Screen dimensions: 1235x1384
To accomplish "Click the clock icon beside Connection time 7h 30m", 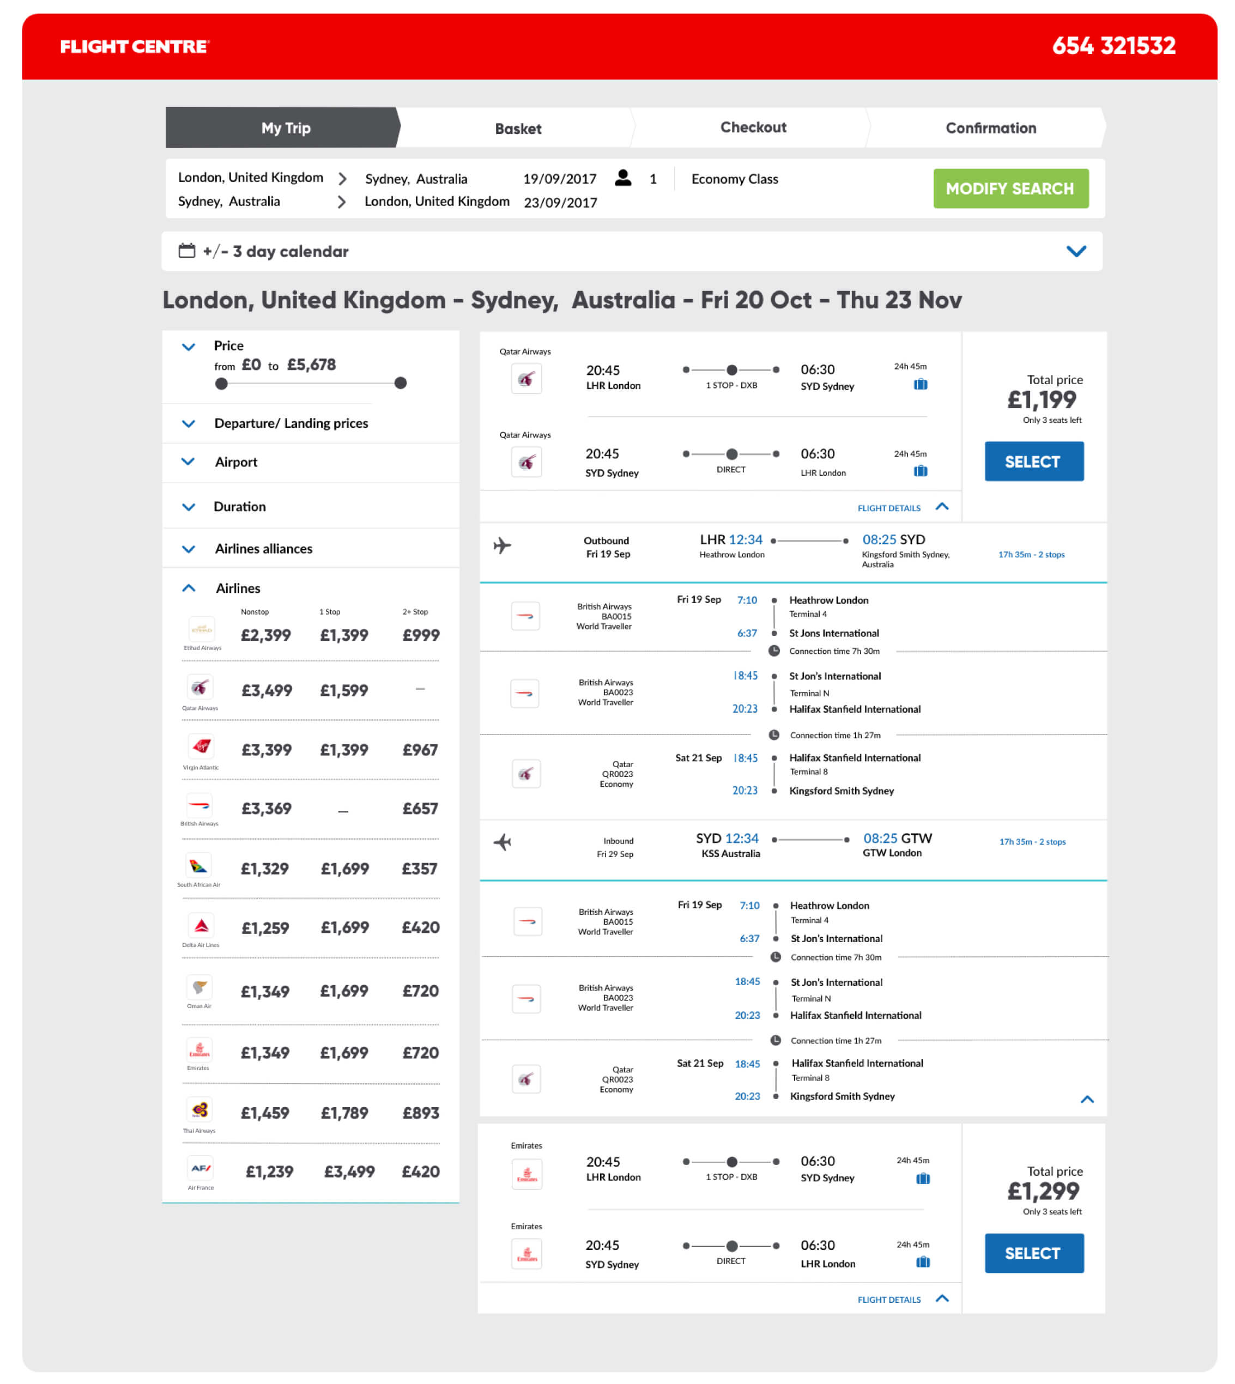I will click(774, 651).
